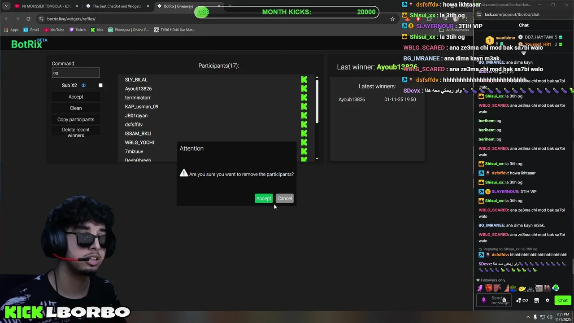Open the browser tab search dropdown
This screenshot has height=323, width=574.
[x=6, y=6]
